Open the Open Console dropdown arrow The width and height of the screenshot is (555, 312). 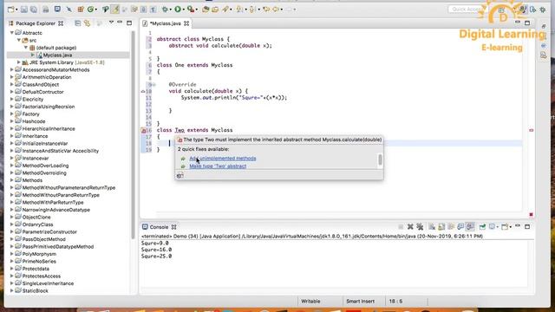click(511, 227)
